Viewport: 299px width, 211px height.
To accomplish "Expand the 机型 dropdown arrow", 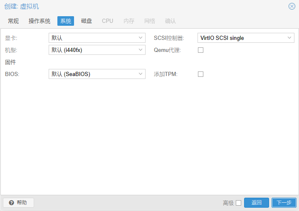I will pyautogui.click(x=141, y=50).
